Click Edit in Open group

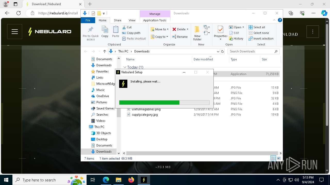coord(234,33)
